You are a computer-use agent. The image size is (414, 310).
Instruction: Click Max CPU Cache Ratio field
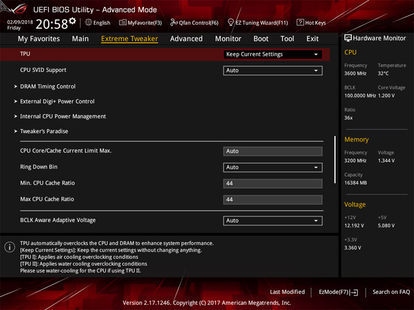[273, 200]
